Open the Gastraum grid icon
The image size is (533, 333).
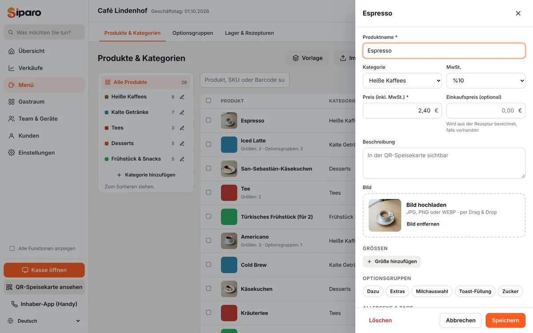[x=12, y=102]
